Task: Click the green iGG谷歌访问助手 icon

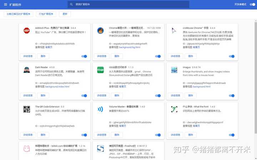Action: coord(100,70)
